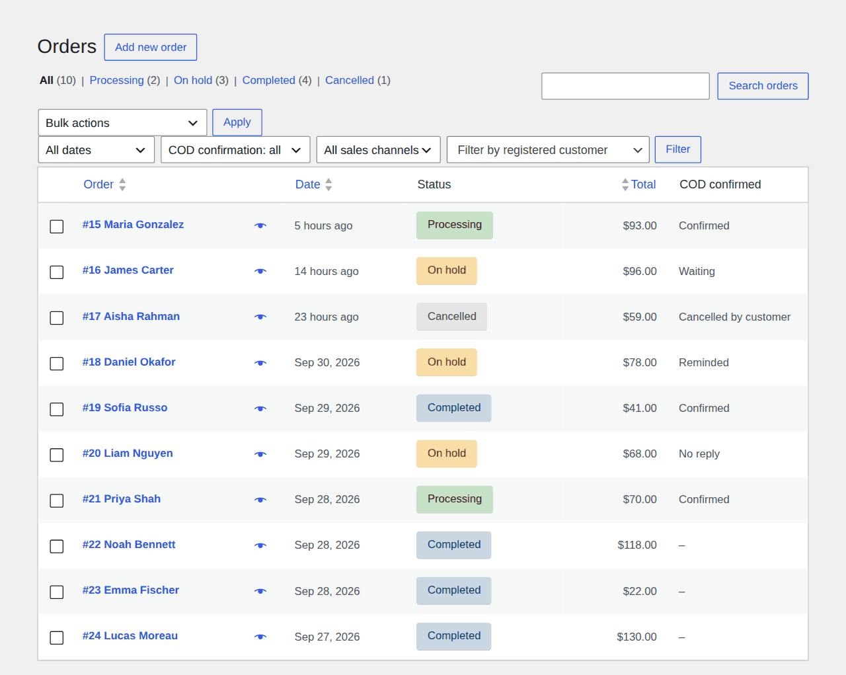Click Add new order button

pyautogui.click(x=151, y=47)
